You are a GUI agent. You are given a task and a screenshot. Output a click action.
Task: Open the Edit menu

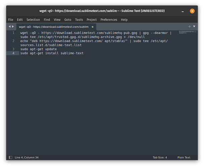[x=20, y=20]
